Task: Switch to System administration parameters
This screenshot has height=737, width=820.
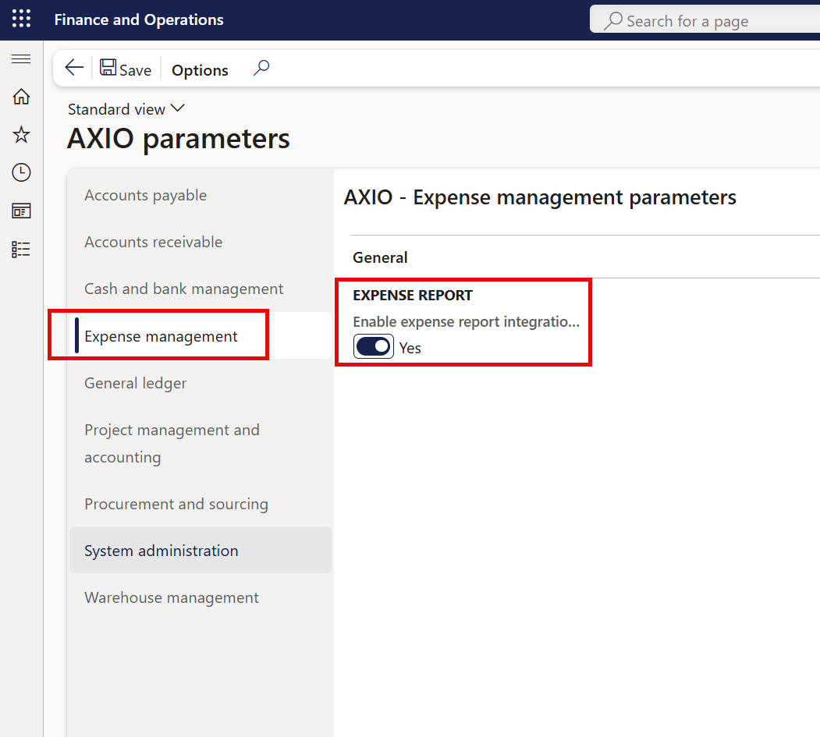Action: (x=161, y=550)
